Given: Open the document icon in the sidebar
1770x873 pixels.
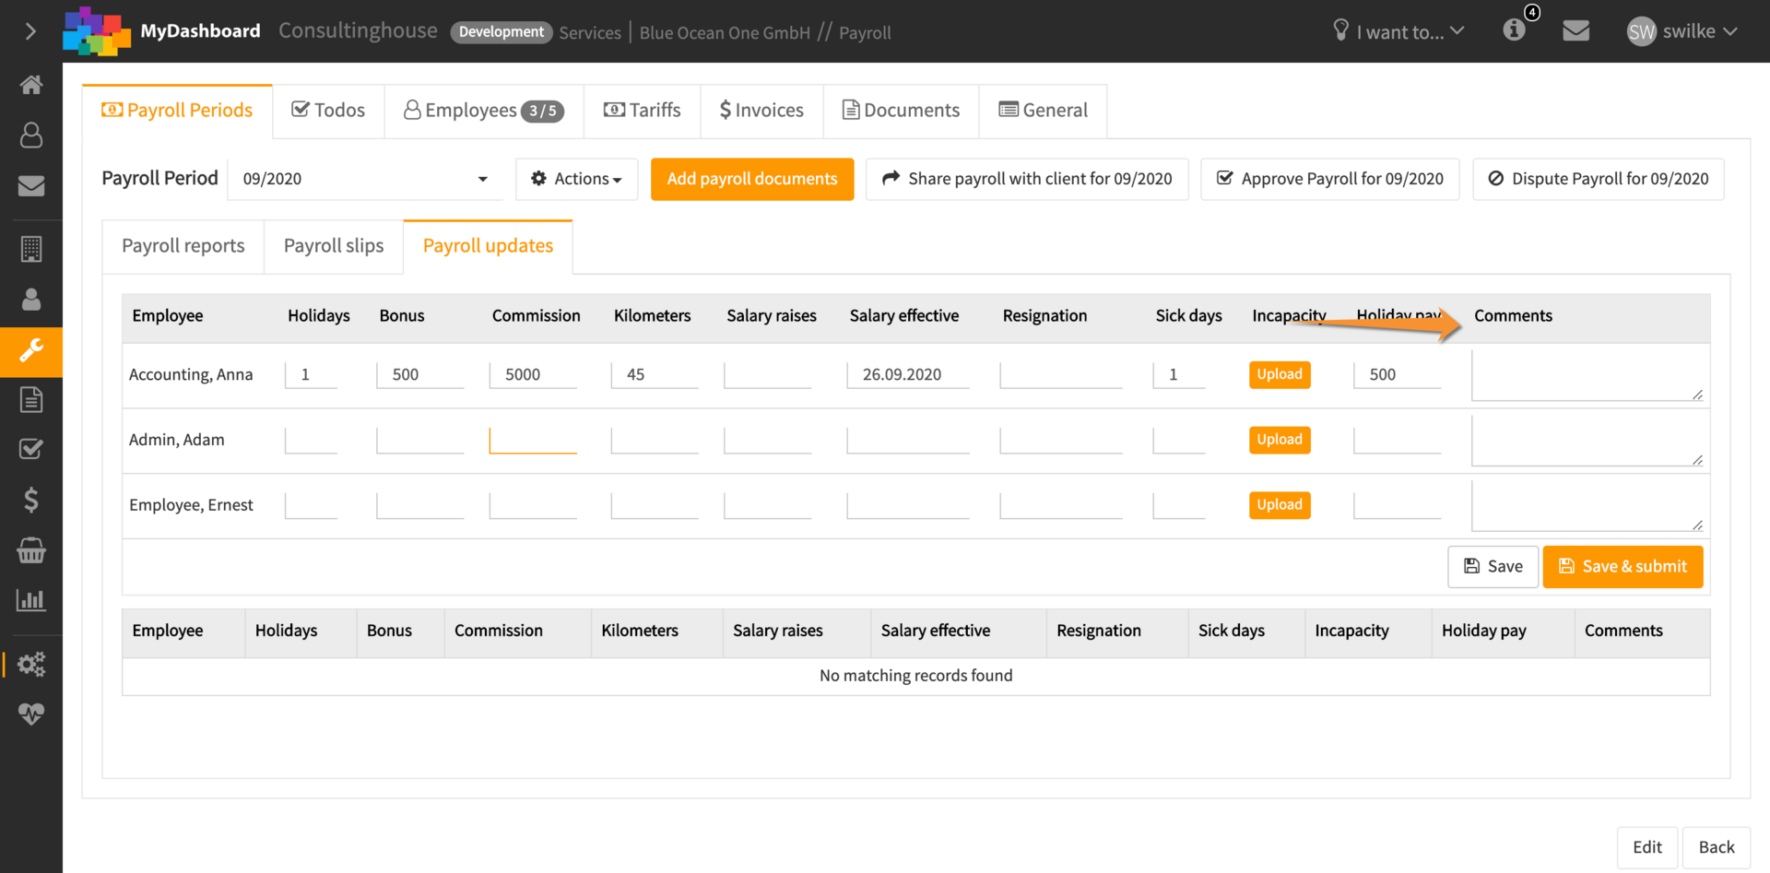Looking at the screenshot, I should tap(31, 399).
